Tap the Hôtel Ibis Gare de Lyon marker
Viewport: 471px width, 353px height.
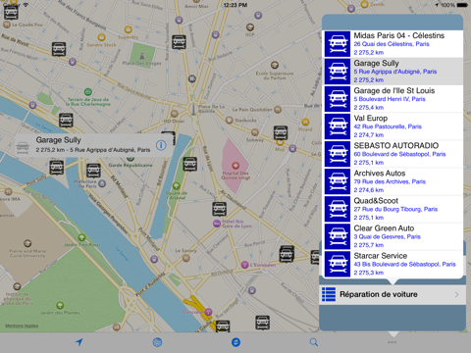[x=216, y=224]
